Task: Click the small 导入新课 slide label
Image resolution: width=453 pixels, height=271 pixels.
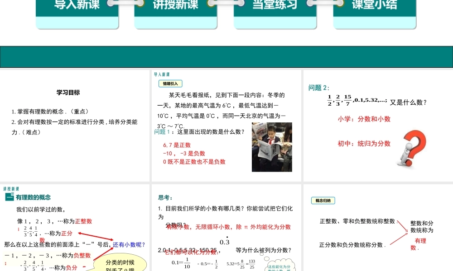Action: click(x=162, y=75)
